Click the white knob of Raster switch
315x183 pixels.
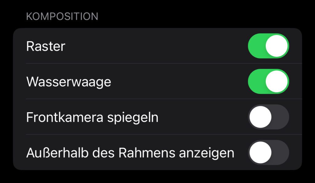[x=277, y=46]
